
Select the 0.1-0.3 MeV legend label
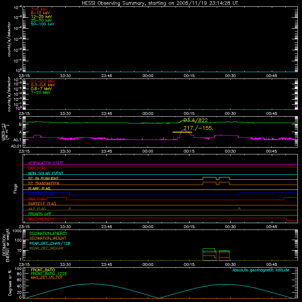(x=43, y=81)
